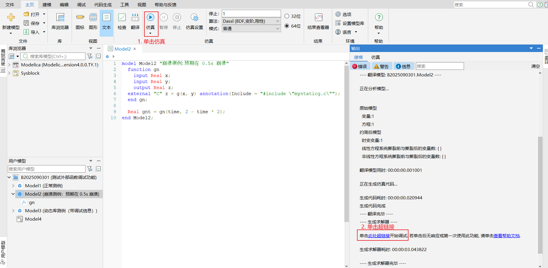Open the 模式 mode dropdown
The image size is (548, 268).
[x=251, y=28]
